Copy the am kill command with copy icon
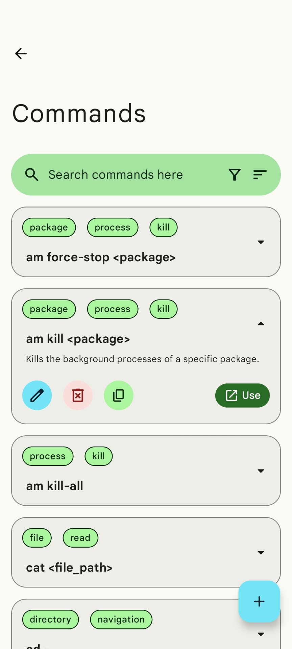Viewport: 292px width, 649px height. pyautogui.click(x=119, y=395)
